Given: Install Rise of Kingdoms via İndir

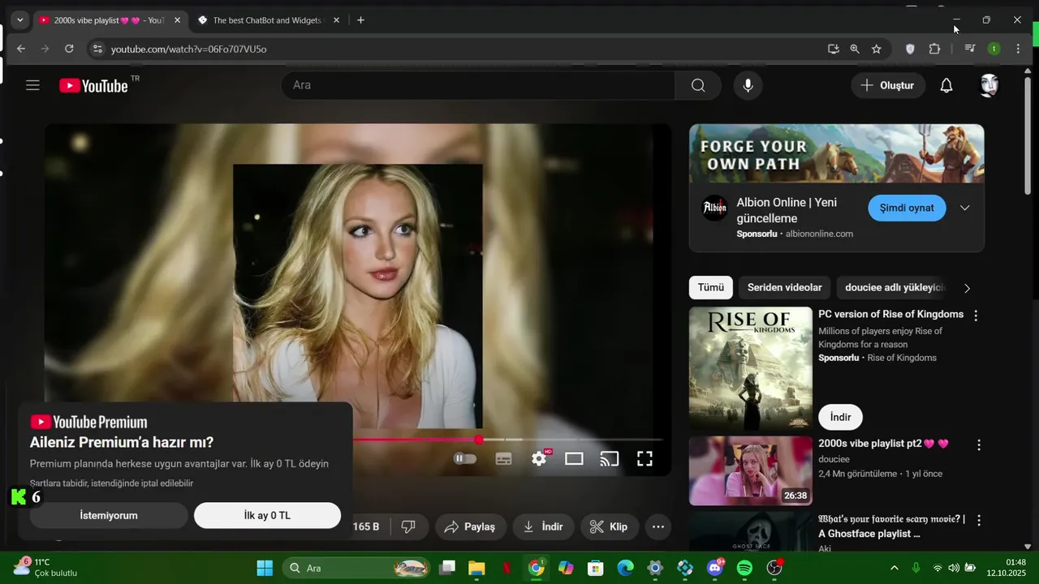Looking at the screenshot, I should tap(840, 417).
